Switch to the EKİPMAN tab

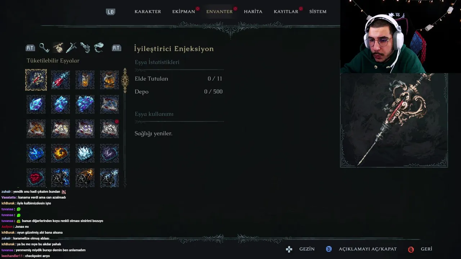pos(184,12)
